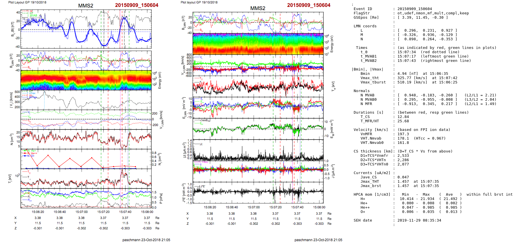
Task: Click 'Tₑ [eV]' axis label on right plot
Action: coord(333,86)
